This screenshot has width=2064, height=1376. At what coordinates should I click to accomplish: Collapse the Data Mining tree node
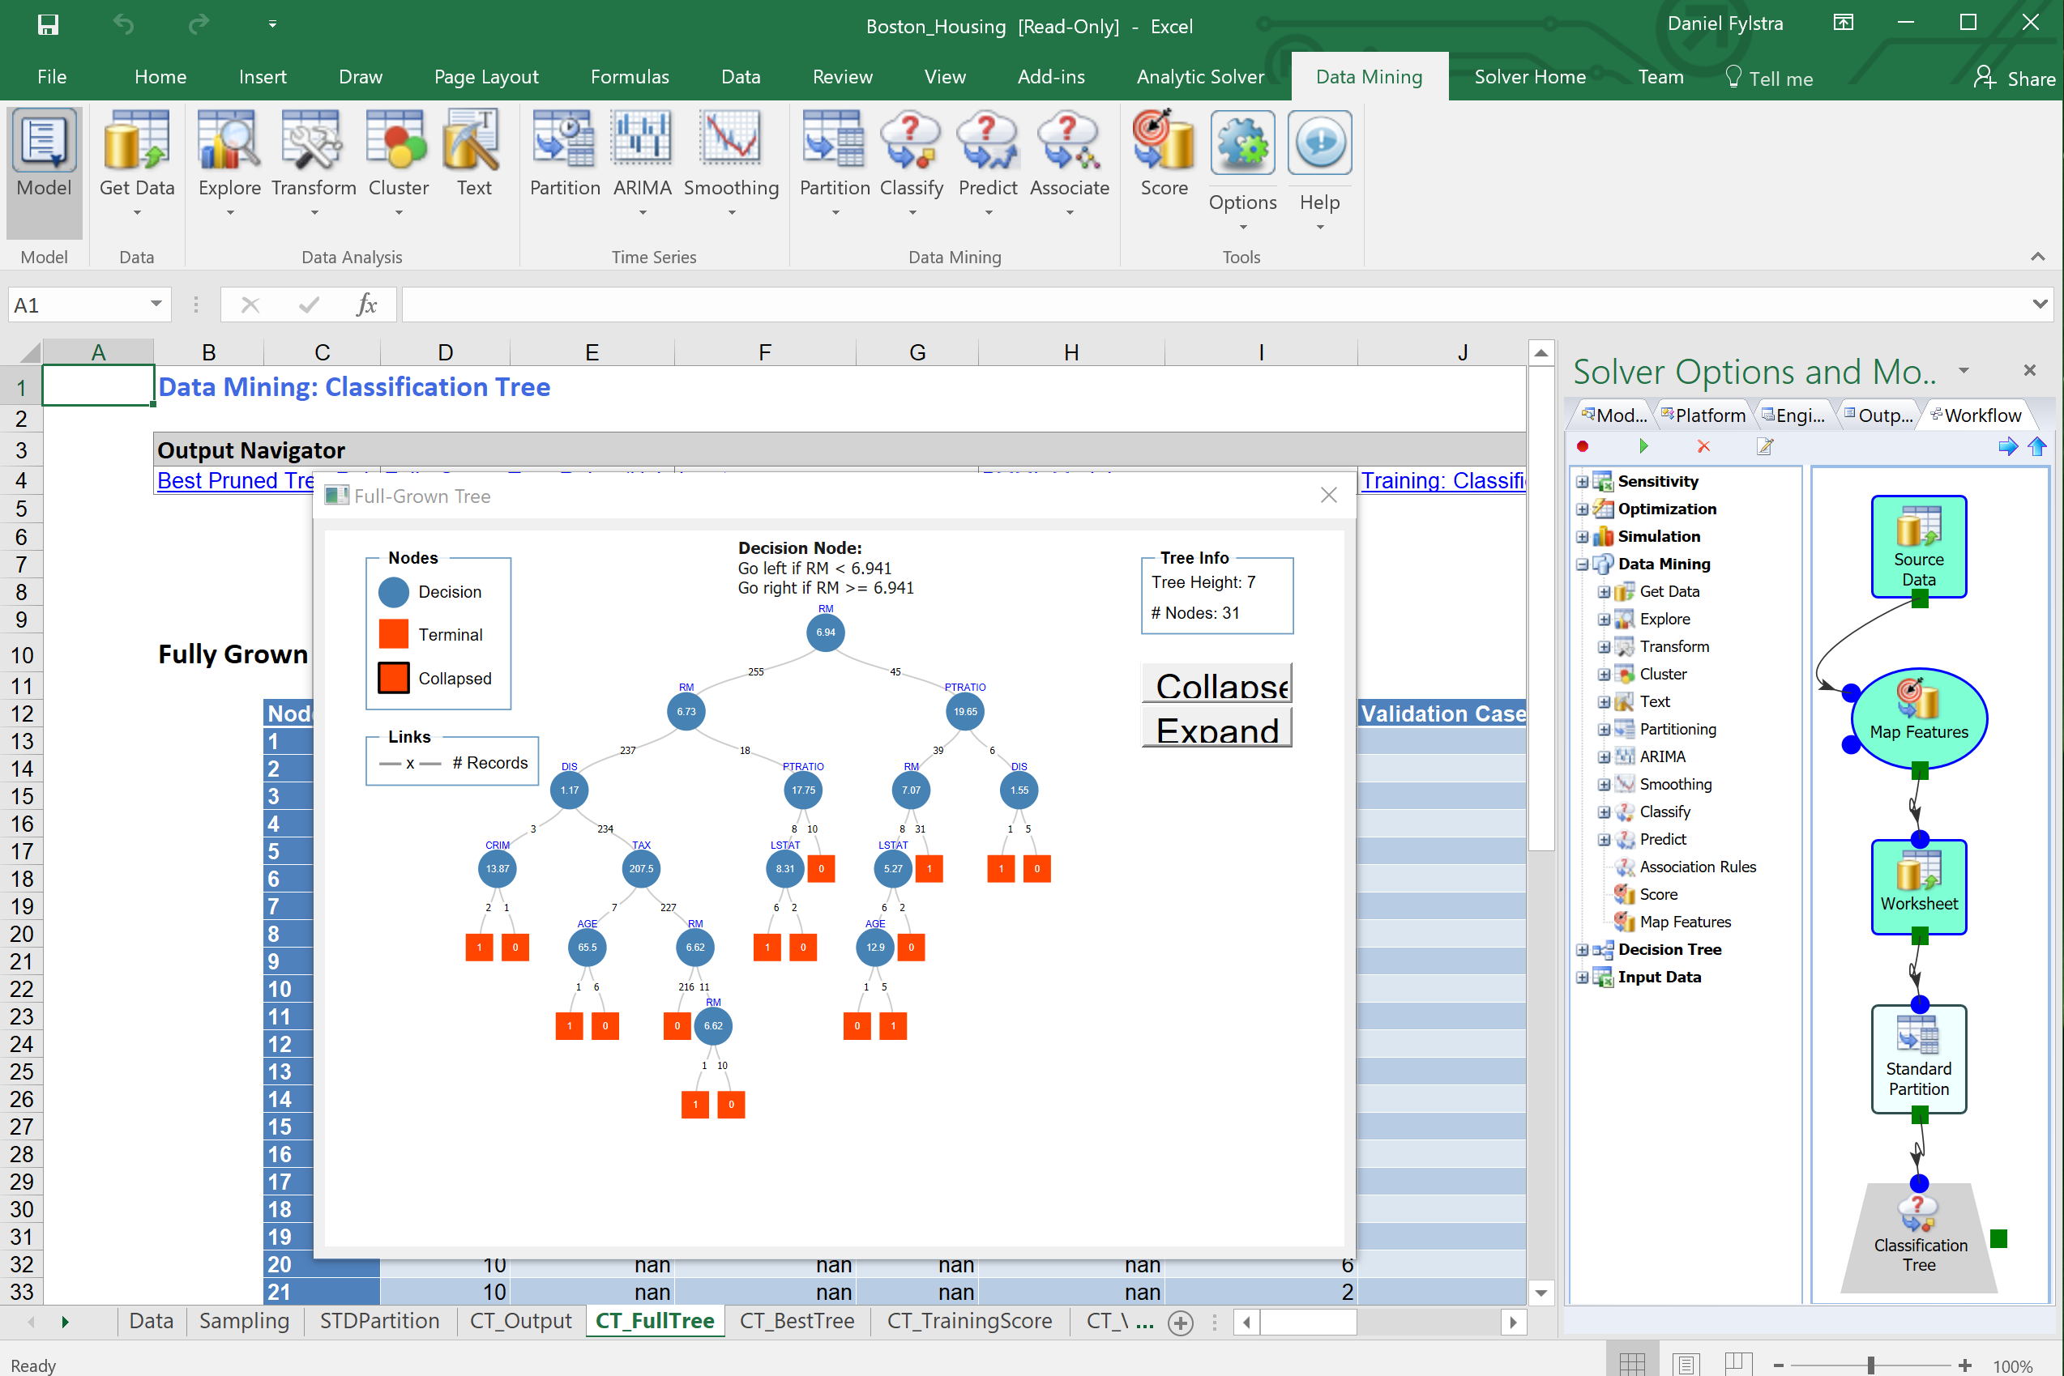pyautogui.click(x=1582, y=564)
